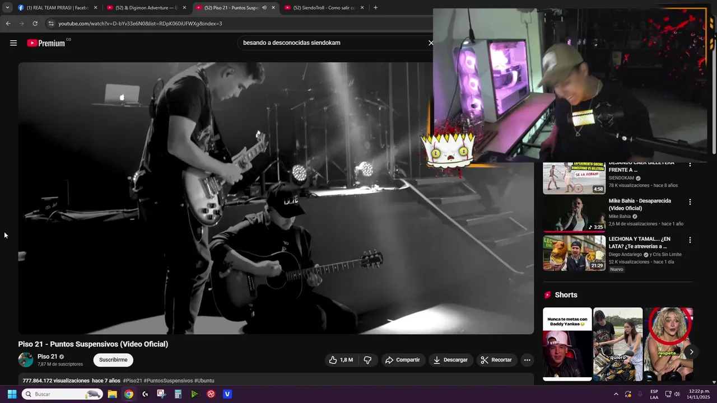
Task: Open Calculator from taskbar
Action: (178, 394)
